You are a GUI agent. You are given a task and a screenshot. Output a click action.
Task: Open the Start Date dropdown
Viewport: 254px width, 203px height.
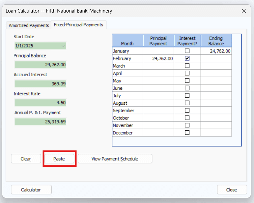tap(63, 46)
